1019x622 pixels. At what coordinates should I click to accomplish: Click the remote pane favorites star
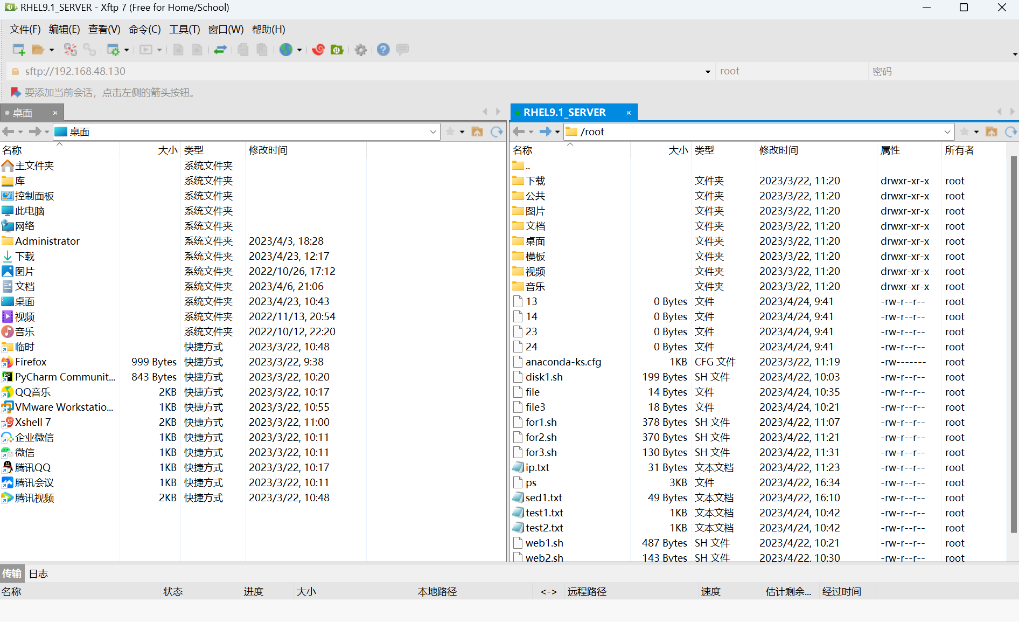(x=965, y=132)
